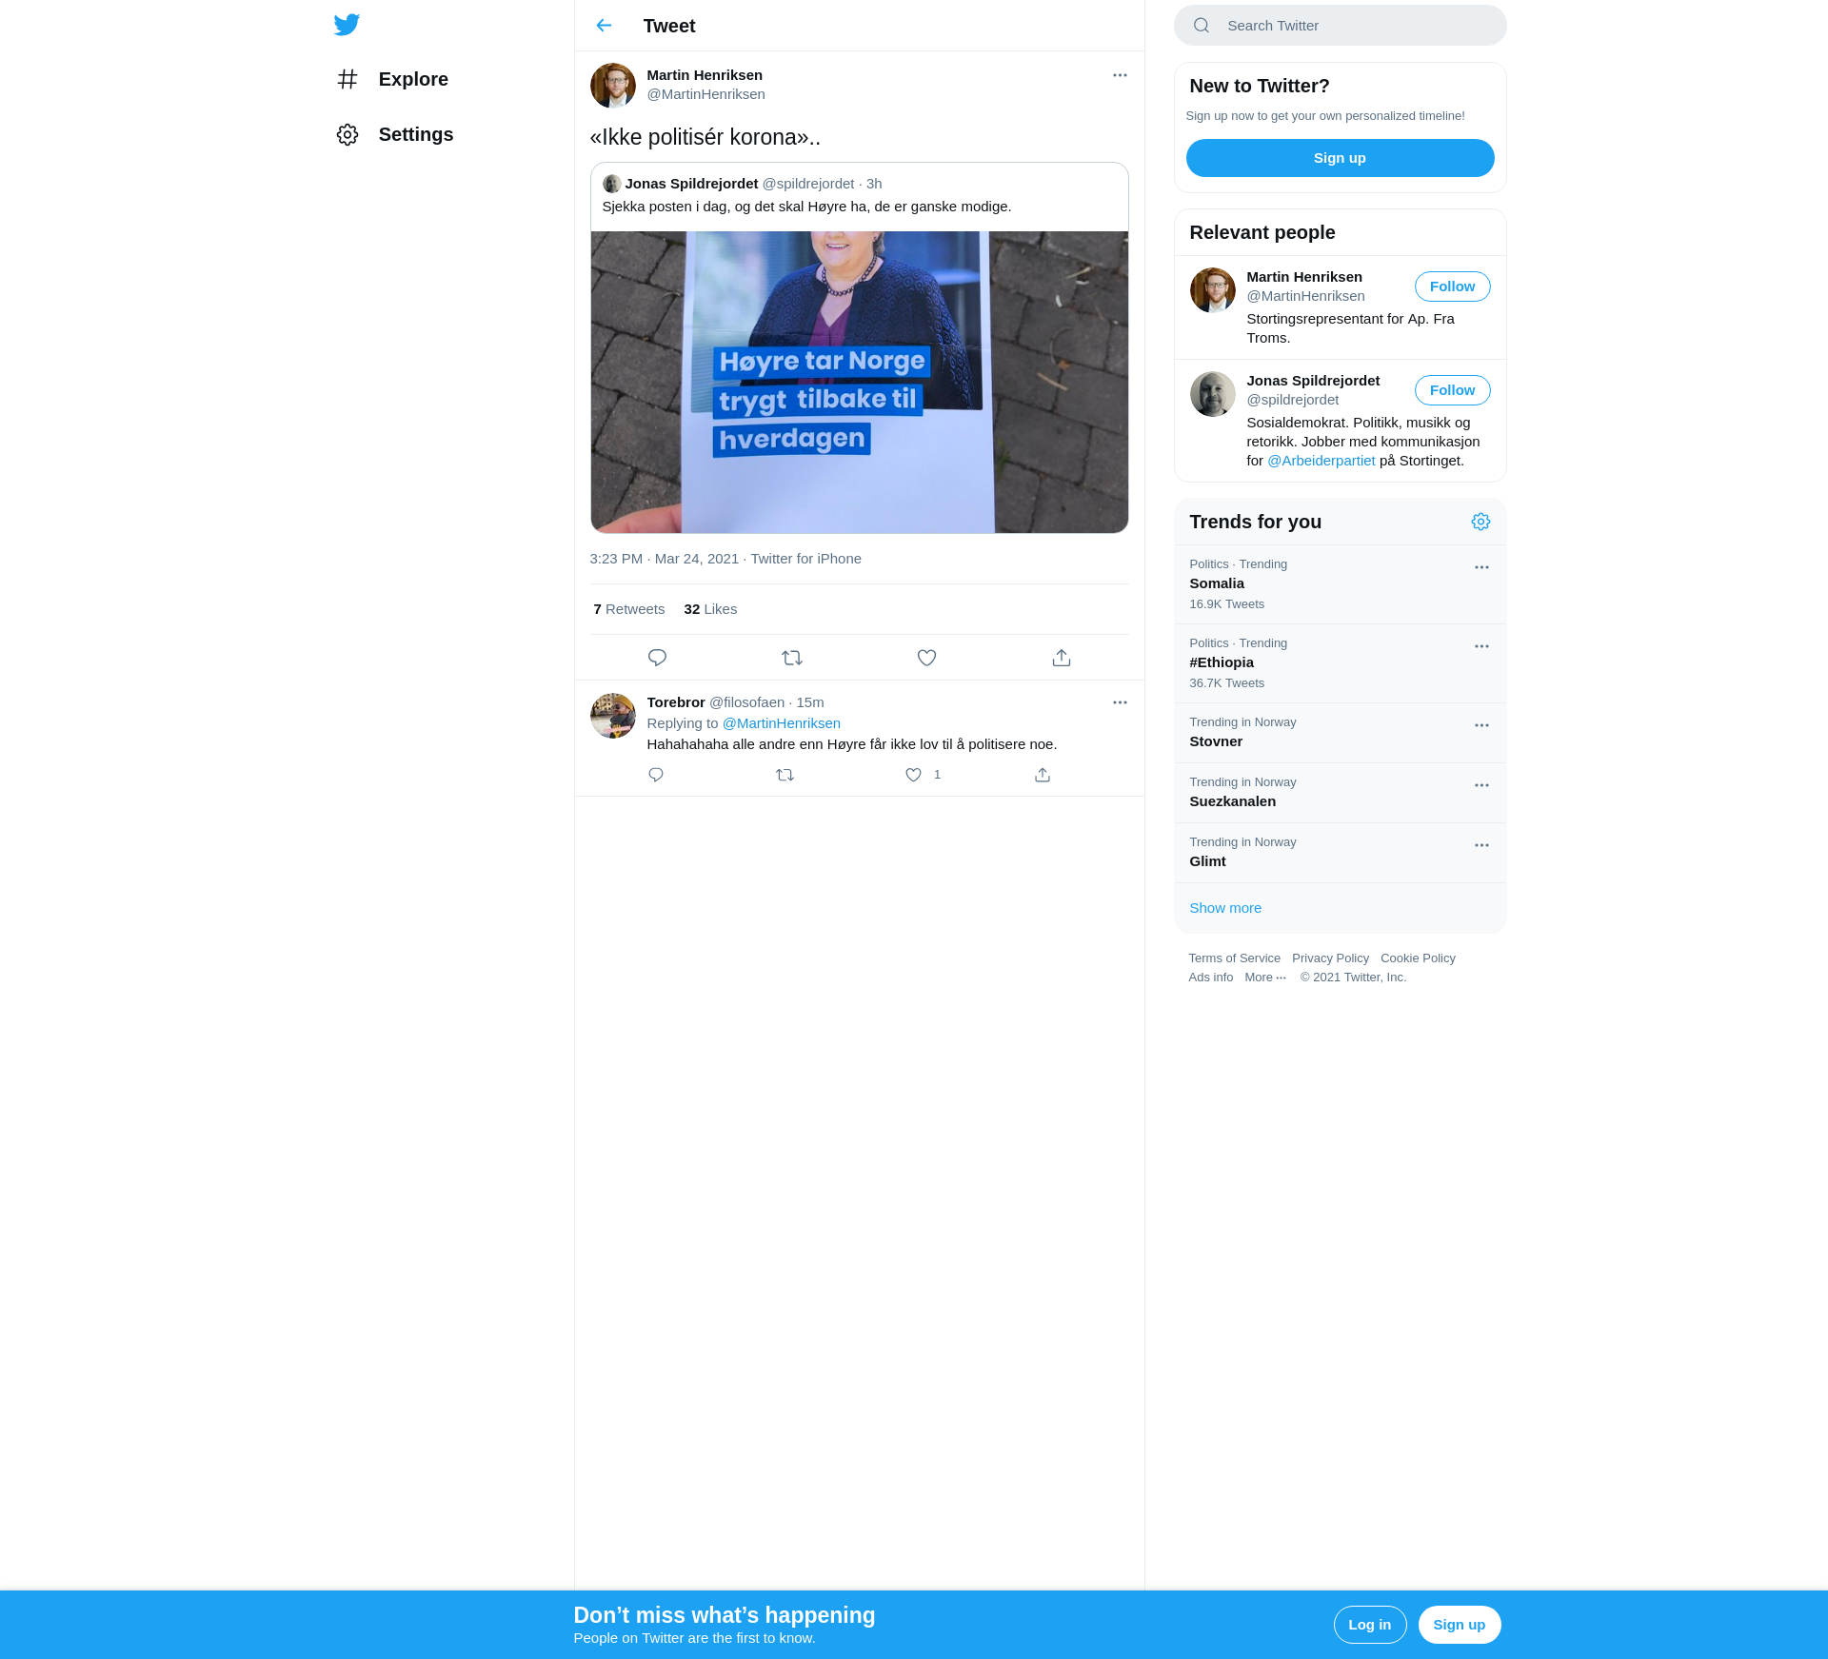Open more options on Martin's tweet
Image resolution: width=1828 pixels, height=1659 pixels.
1120,75
